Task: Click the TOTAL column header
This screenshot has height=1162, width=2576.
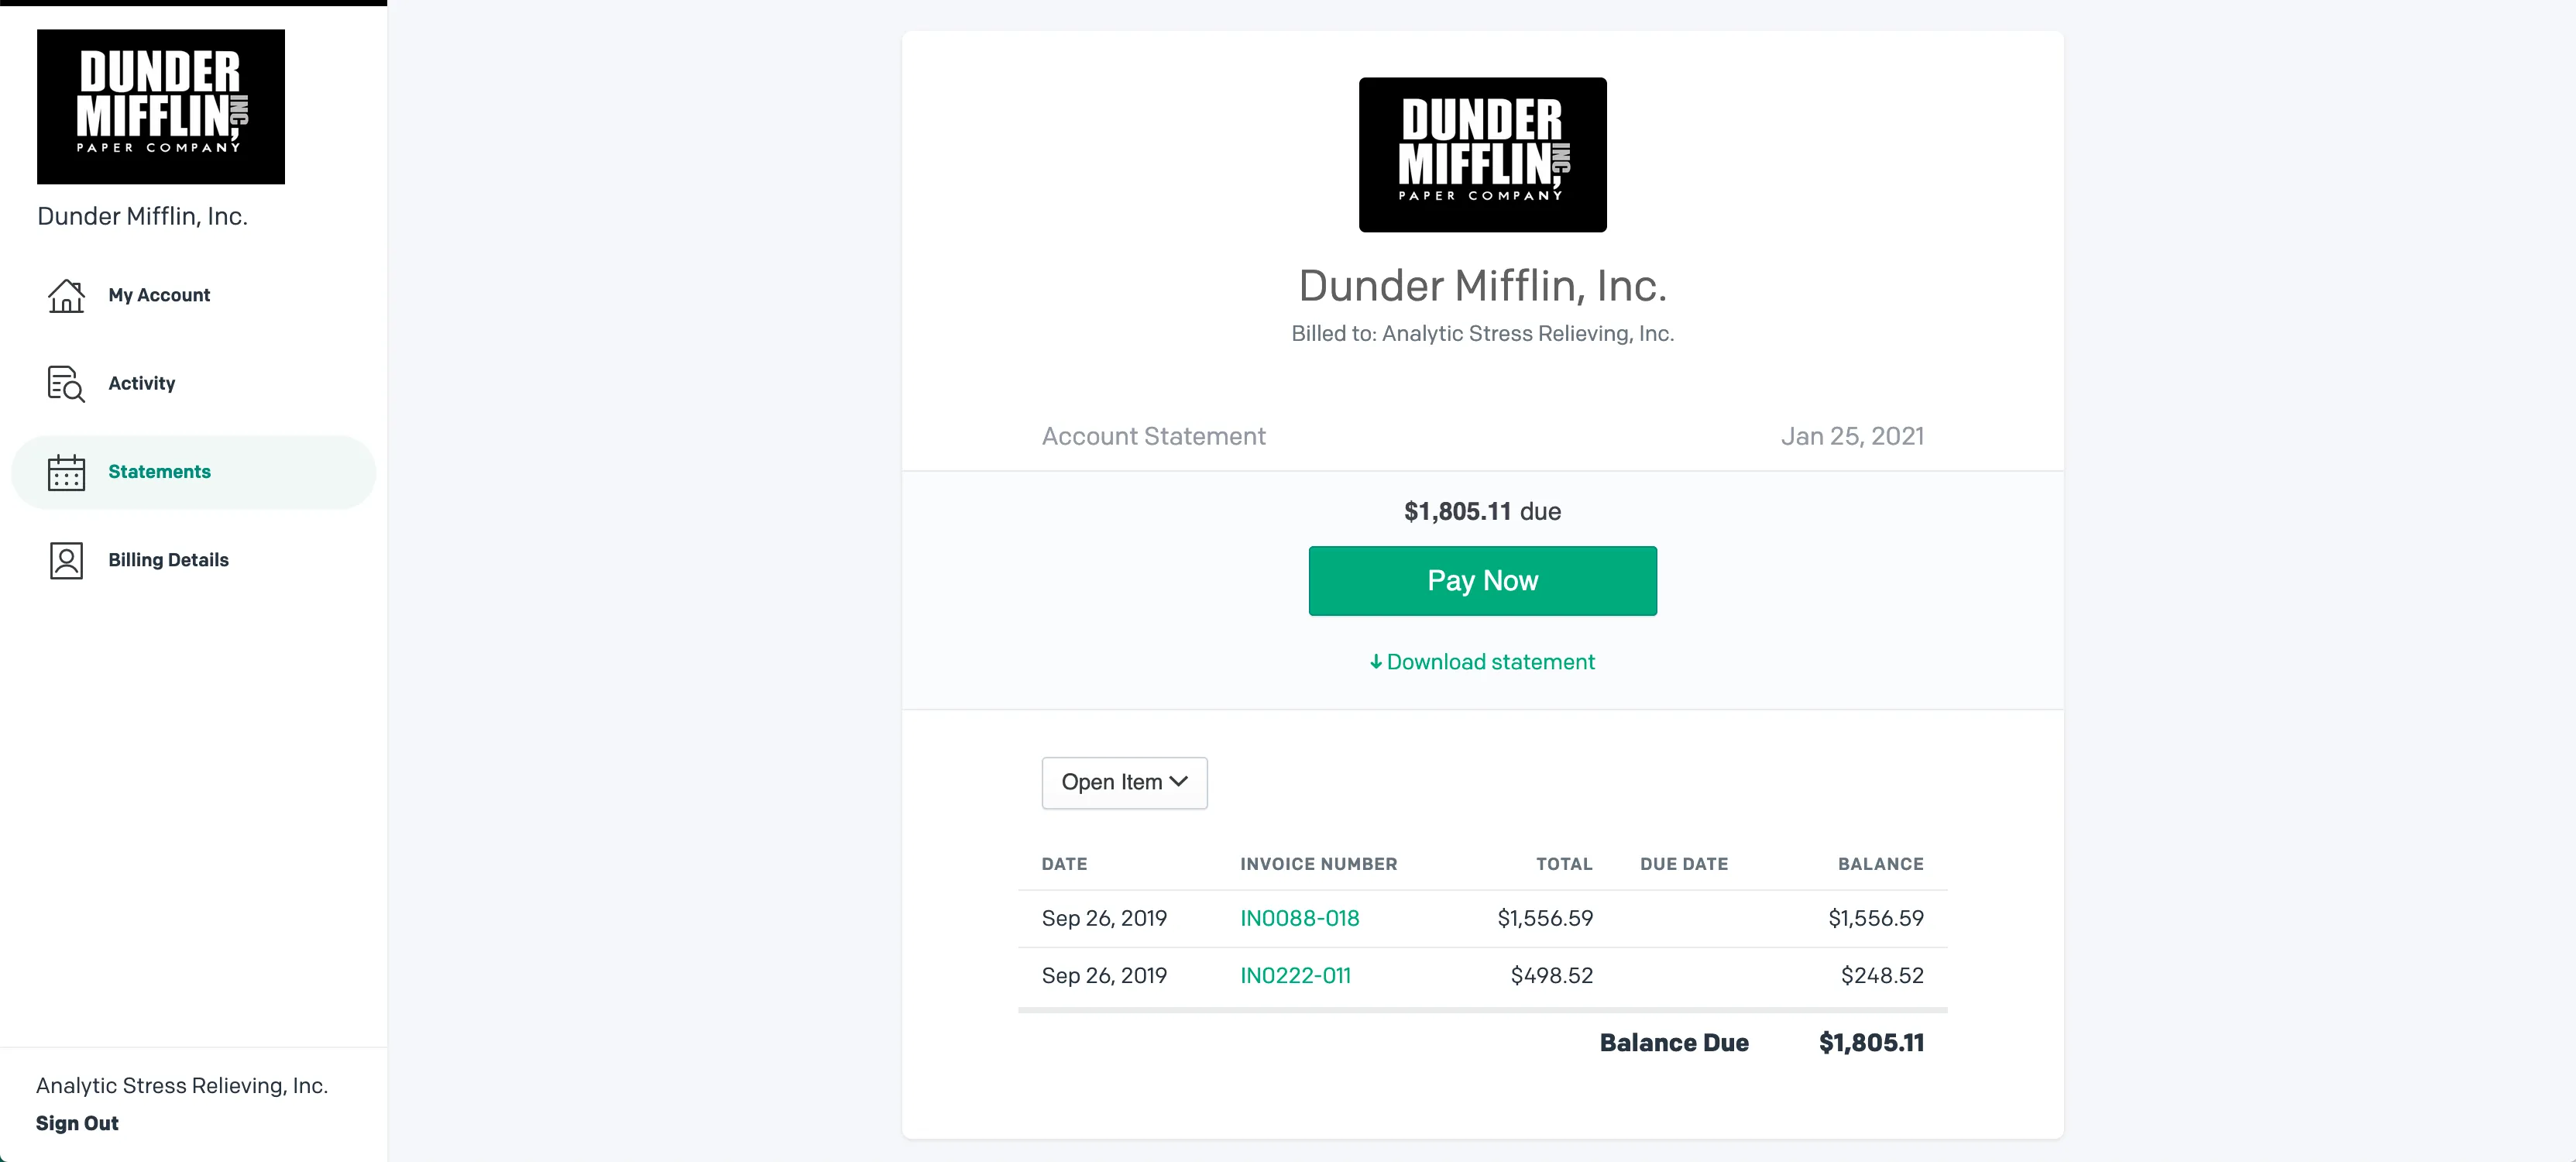Action: [1564, 864]
